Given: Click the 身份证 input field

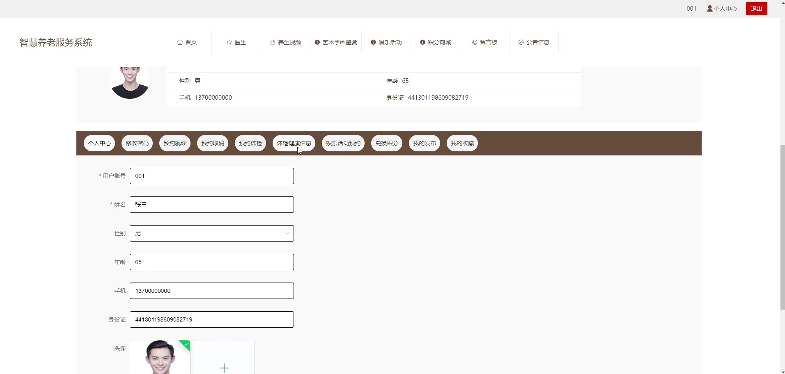Looking at the screenshot, I should pyautogui.click(x=212, y=319).
